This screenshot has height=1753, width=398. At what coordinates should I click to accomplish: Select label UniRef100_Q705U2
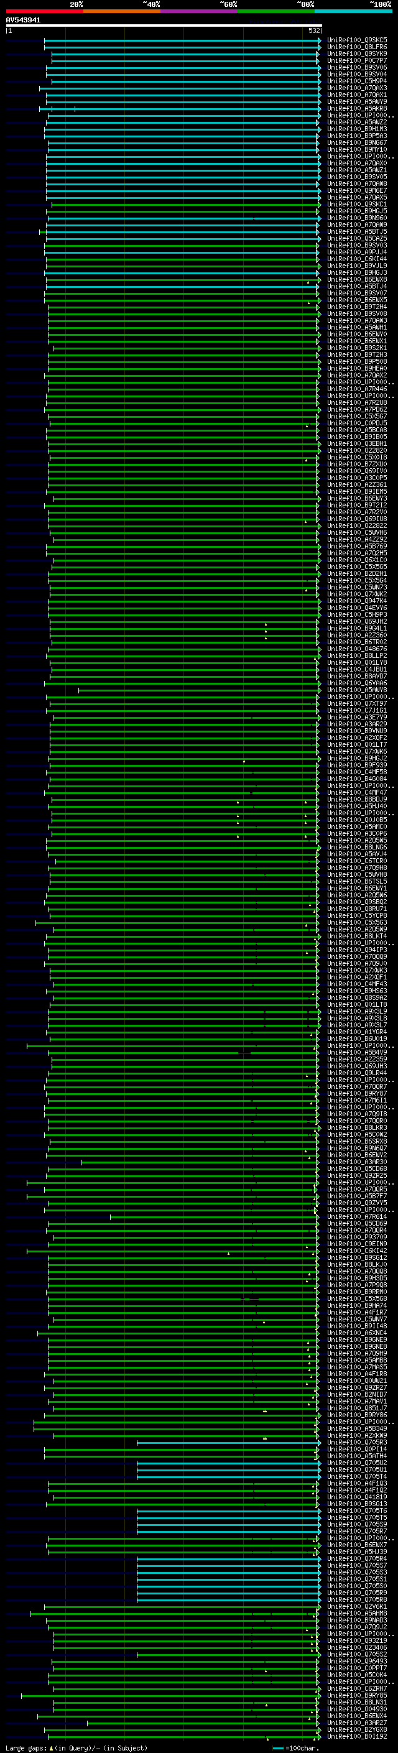357,1463
